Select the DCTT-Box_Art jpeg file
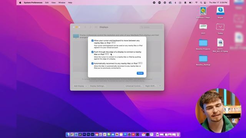Viewport: 246px width, 138px height. pyautogui.click(x=220, y=45)
